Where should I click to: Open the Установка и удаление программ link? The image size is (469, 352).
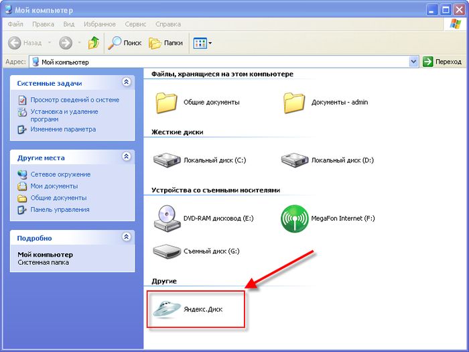click(x=64, y=115)
